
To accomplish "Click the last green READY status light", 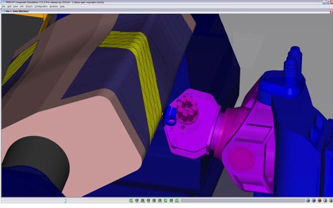I will (x=177, y=200).
